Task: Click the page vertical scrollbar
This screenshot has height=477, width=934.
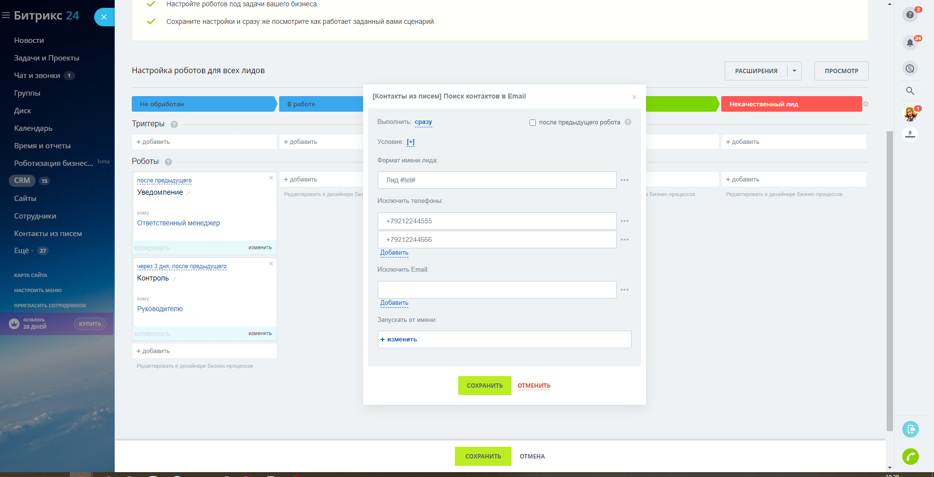Action: pos(890,280)
